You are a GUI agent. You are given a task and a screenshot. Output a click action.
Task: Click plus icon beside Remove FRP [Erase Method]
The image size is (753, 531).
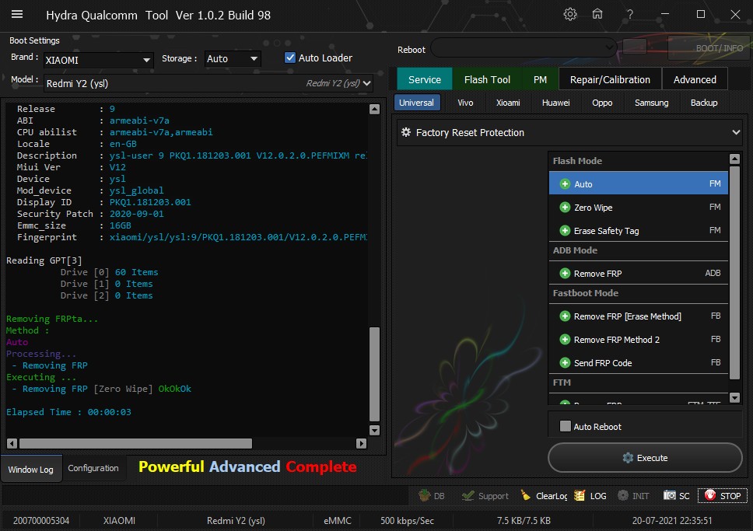[x=566, y=316]
